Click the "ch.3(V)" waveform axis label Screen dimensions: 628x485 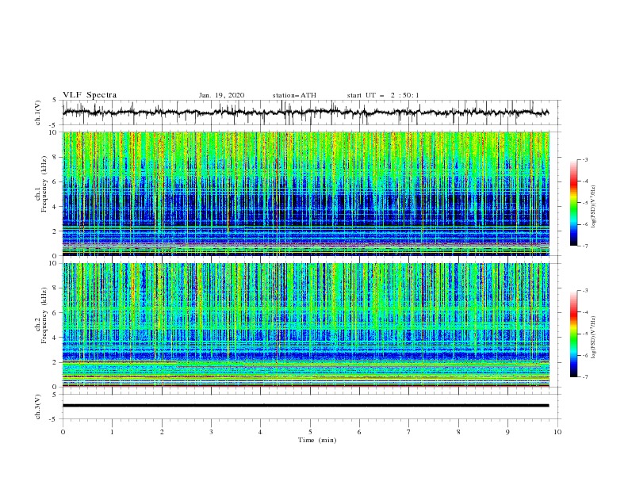pyautogui.click(x=38, y=407)
